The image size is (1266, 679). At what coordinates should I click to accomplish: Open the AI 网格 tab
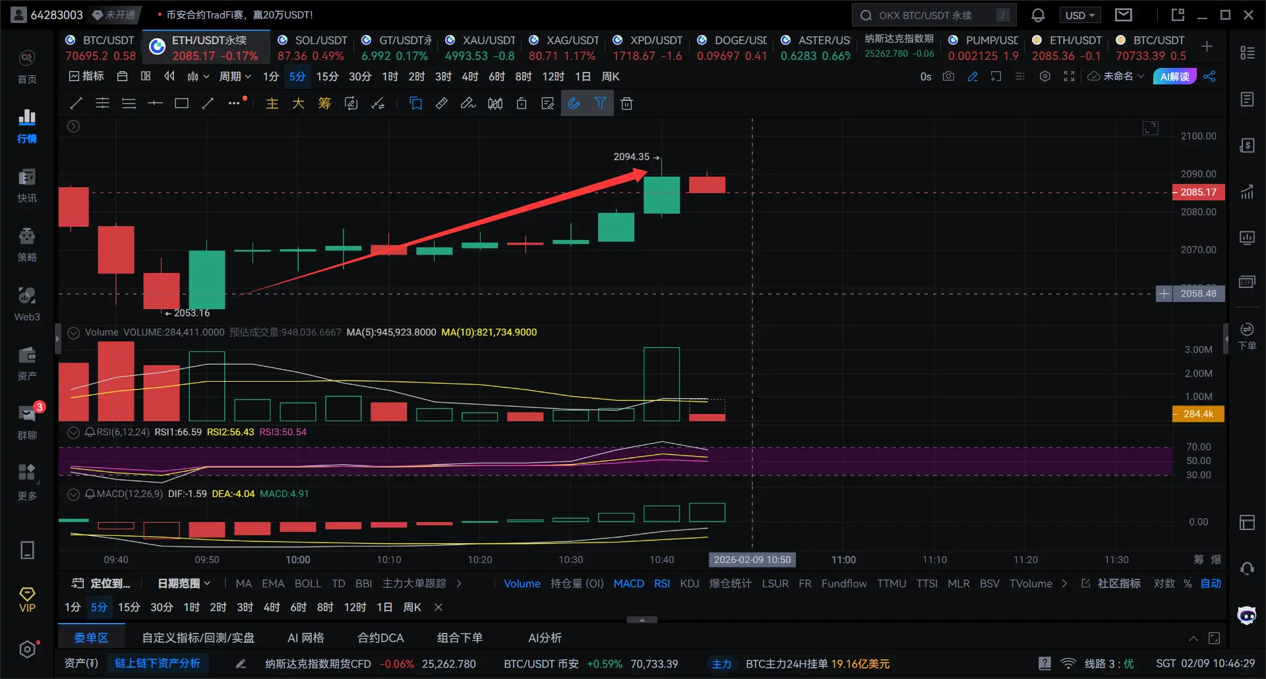(x=306, y=637)
